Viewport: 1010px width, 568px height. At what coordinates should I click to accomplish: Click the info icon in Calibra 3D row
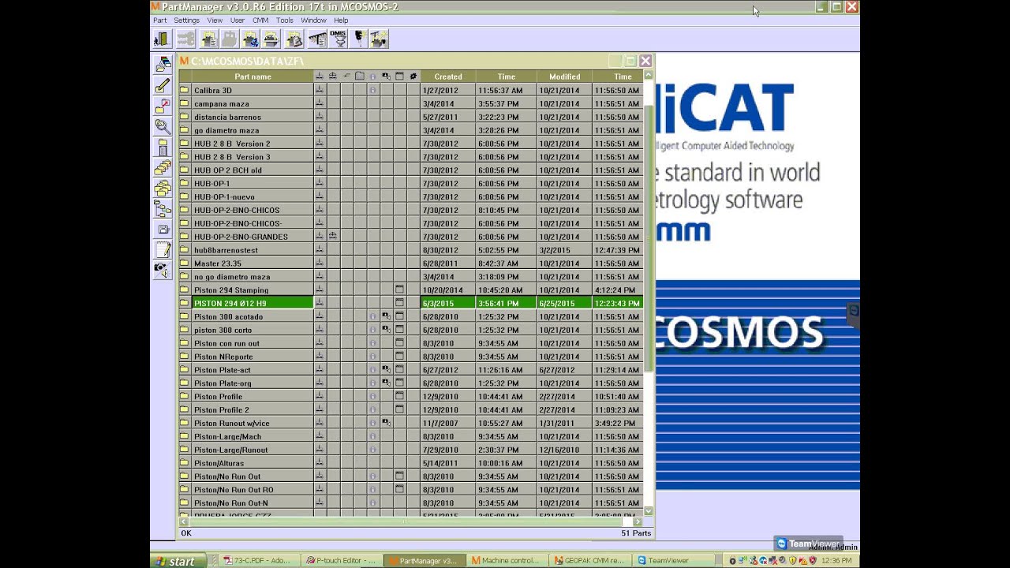[372, 90]
